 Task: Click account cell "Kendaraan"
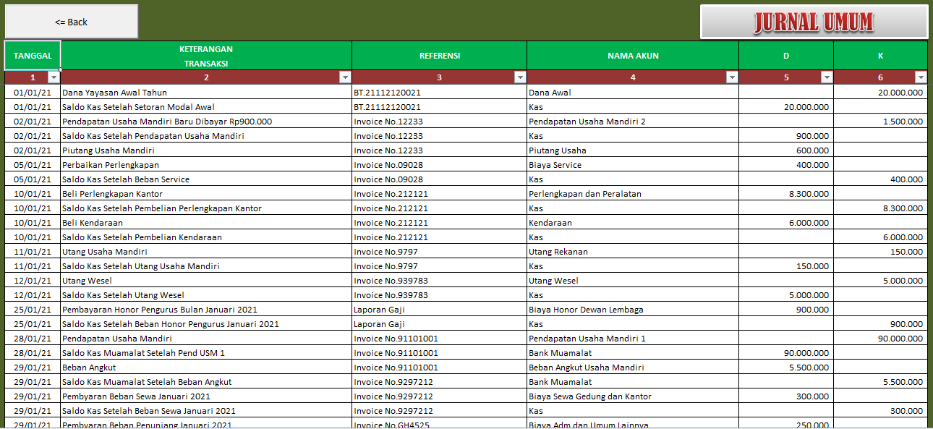pyautogui.click(x=633, y=223)
